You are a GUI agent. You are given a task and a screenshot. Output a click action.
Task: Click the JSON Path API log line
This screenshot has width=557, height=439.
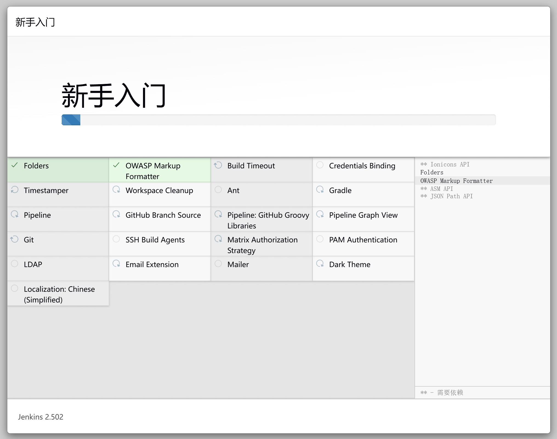point(446,196)
